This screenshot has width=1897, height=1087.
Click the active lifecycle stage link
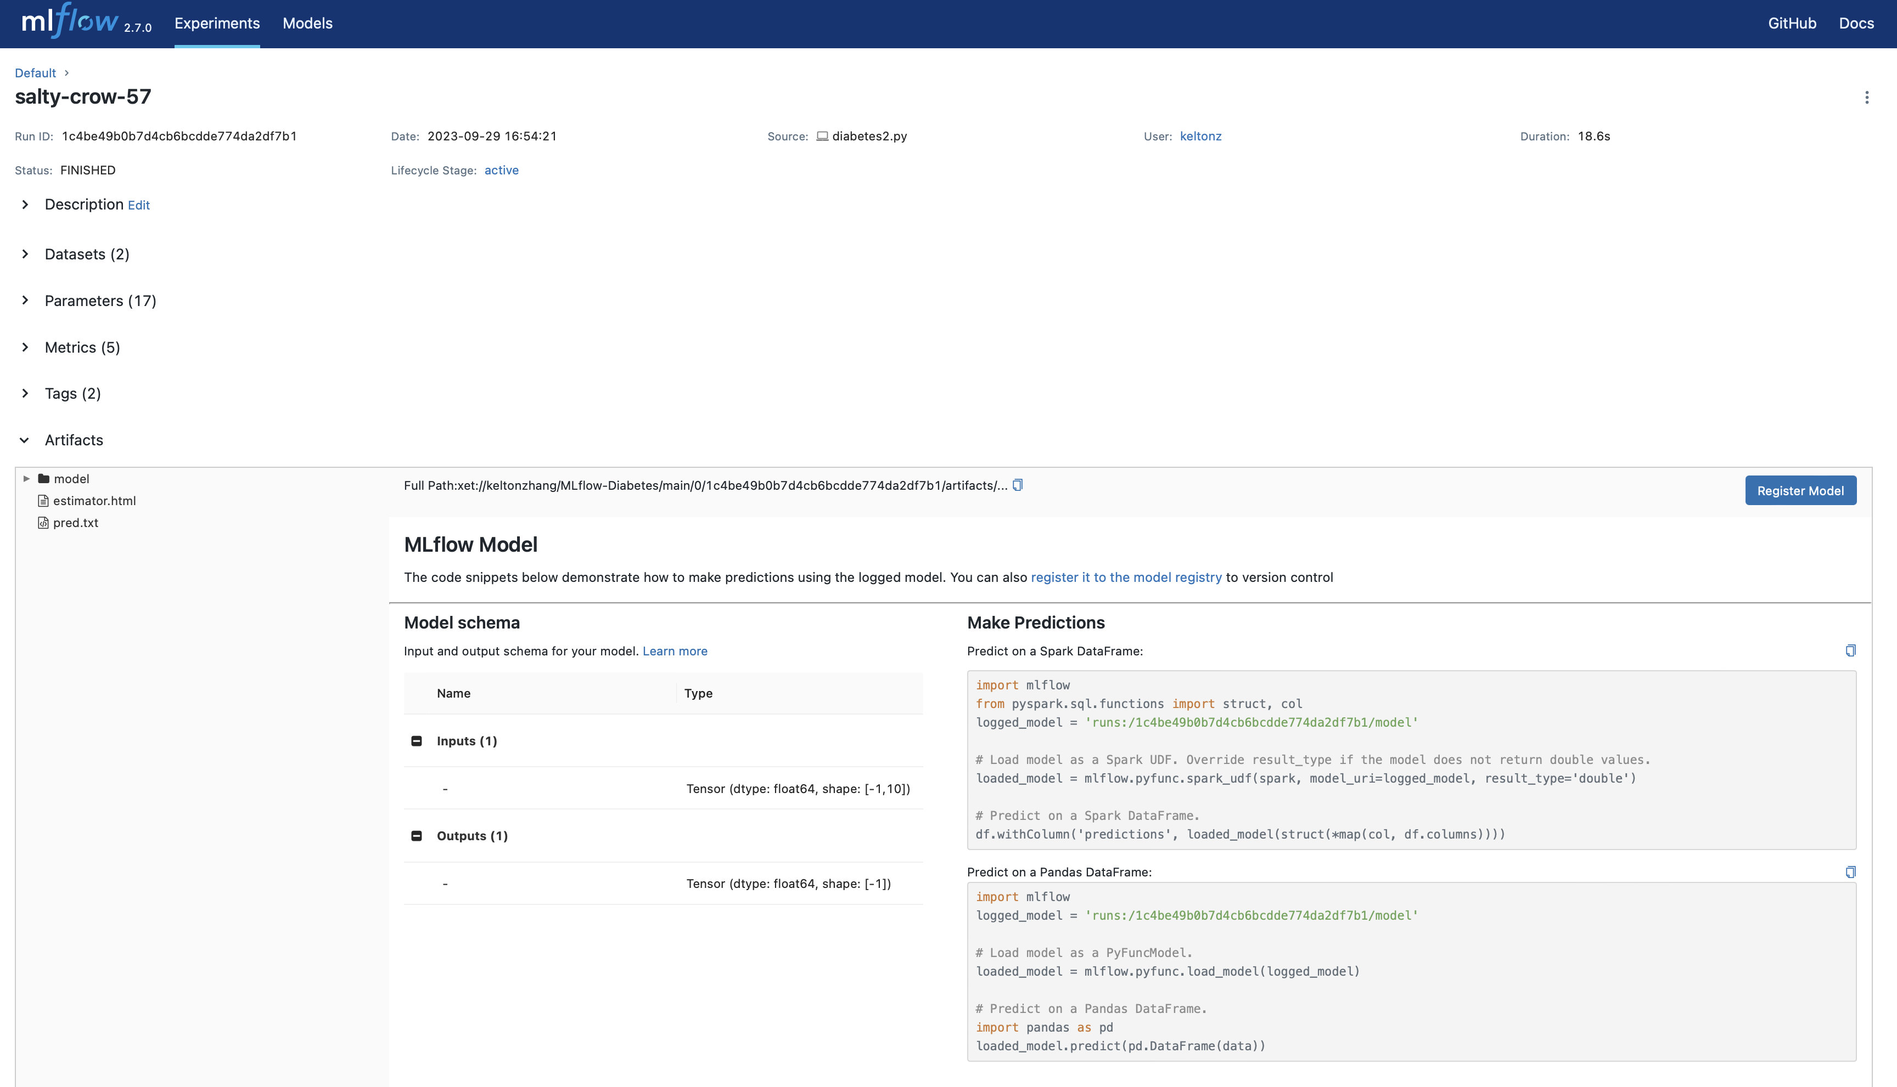point(501,170)
